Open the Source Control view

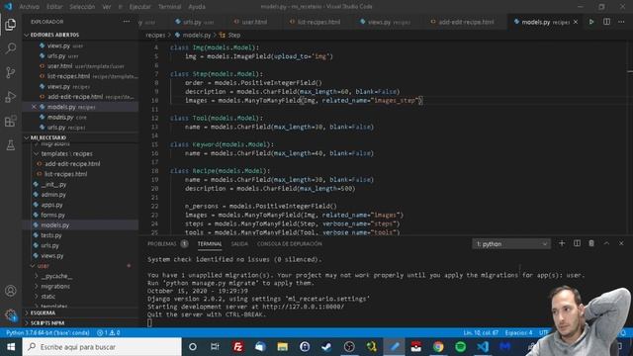pyautogui.click(x=11, y=72)
